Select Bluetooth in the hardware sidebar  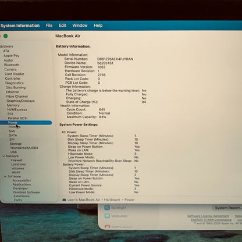(12, 65)
